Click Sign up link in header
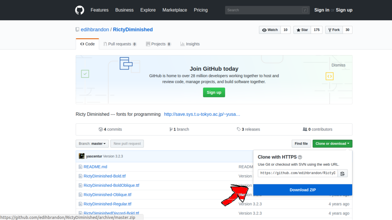 [x=344, y=10]
